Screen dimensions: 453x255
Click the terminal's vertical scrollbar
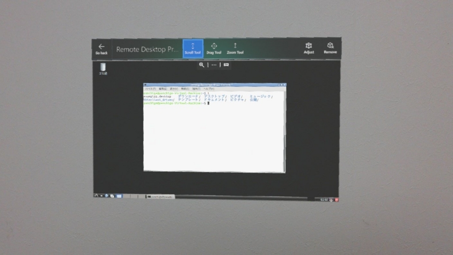coord(284,131)
